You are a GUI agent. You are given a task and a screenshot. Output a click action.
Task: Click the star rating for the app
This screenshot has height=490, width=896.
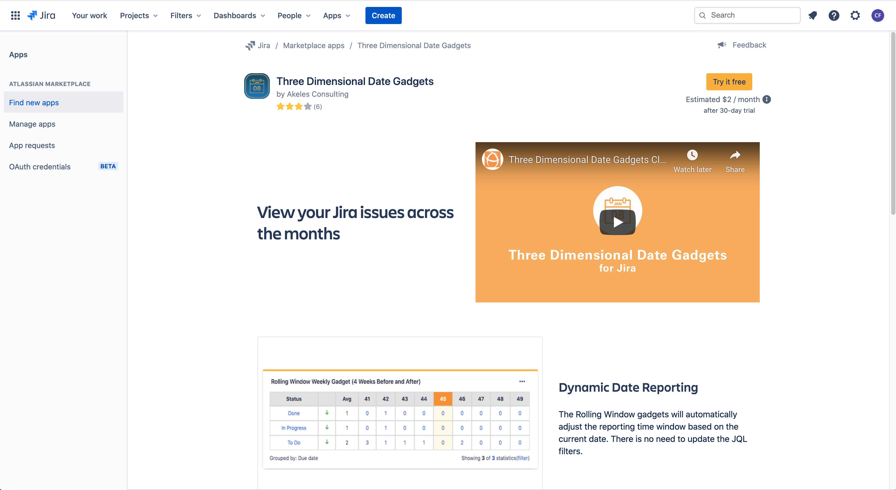click(294, 107)
